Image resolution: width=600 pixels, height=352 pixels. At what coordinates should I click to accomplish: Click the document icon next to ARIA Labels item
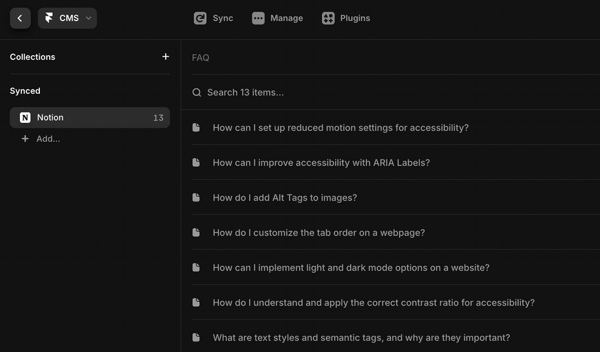pyautogui.click(x=196, y=162)
